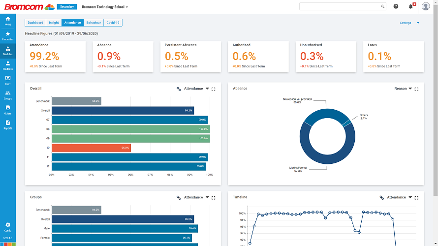Open the Groups sidebar icon

click(8, 95)
